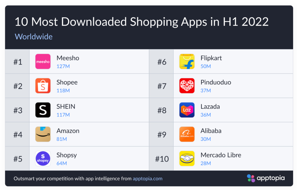Select the #10 rank cell
Screen dimensions: 297x190
pos(162,159)
